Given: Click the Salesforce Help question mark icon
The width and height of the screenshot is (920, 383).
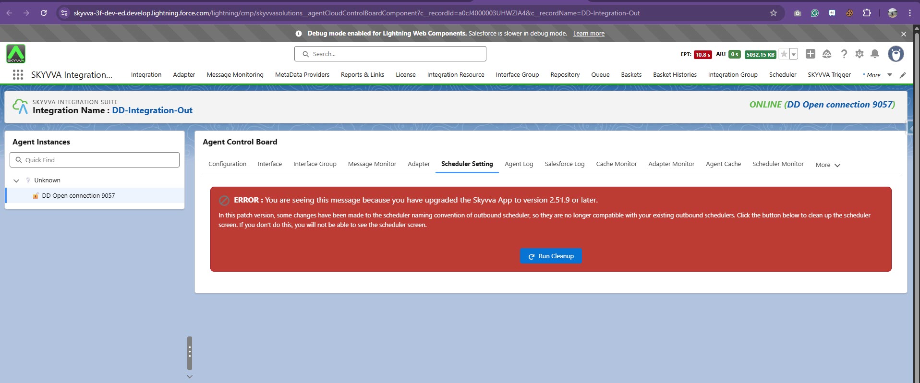Looking at the screenshot, I should (844, 54).
